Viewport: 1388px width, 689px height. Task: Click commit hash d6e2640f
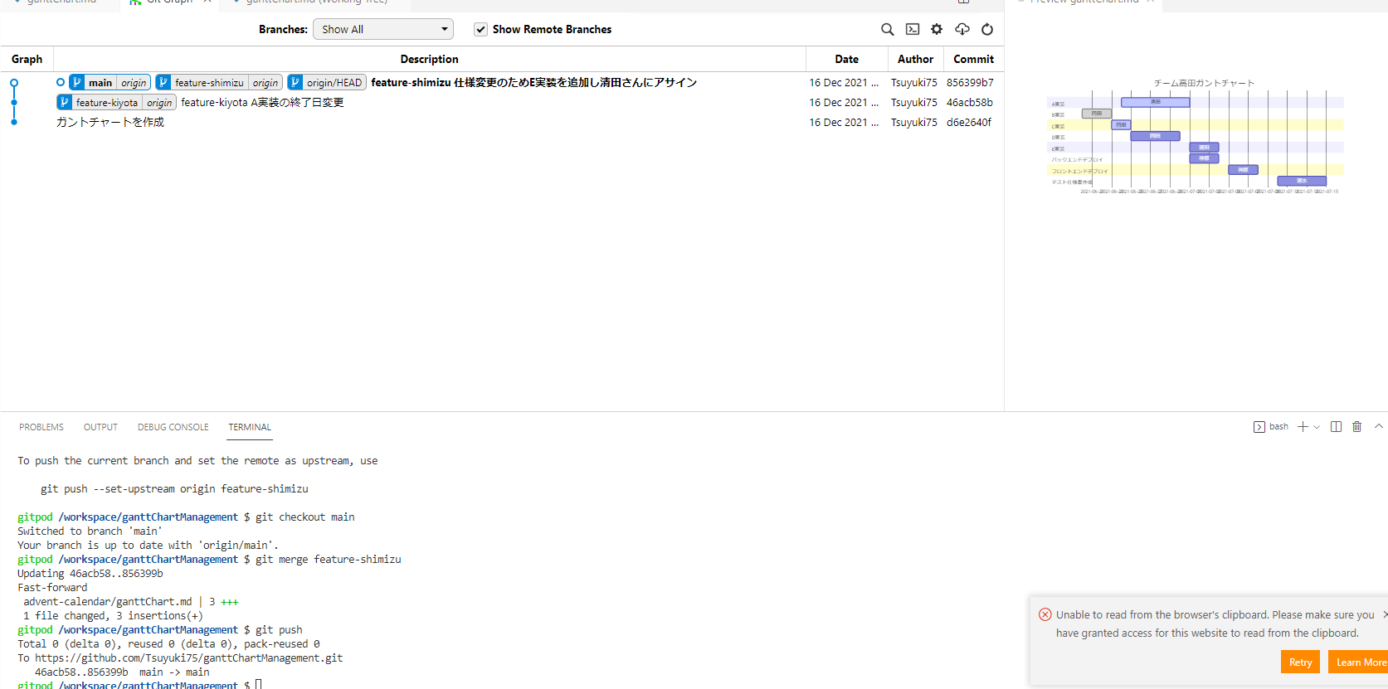point(969,123)
